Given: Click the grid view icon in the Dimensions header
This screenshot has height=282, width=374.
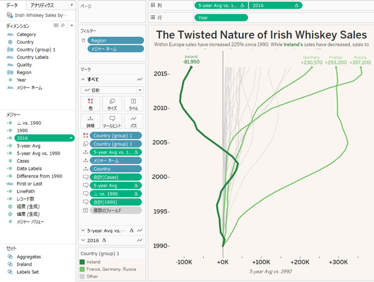Looking at the screenshot, I should (56, 26).
